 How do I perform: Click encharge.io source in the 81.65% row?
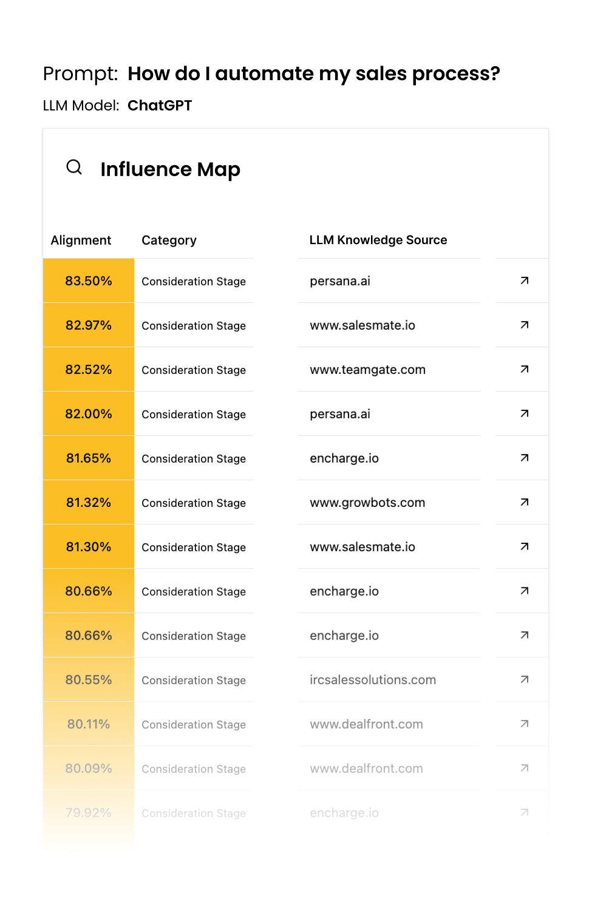pos(344,458)
